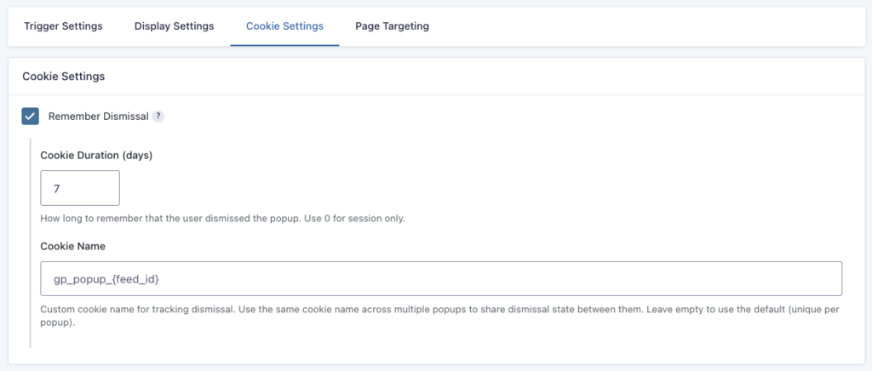
Task: Click the Cookie Name field label
Action: (72, 246)
